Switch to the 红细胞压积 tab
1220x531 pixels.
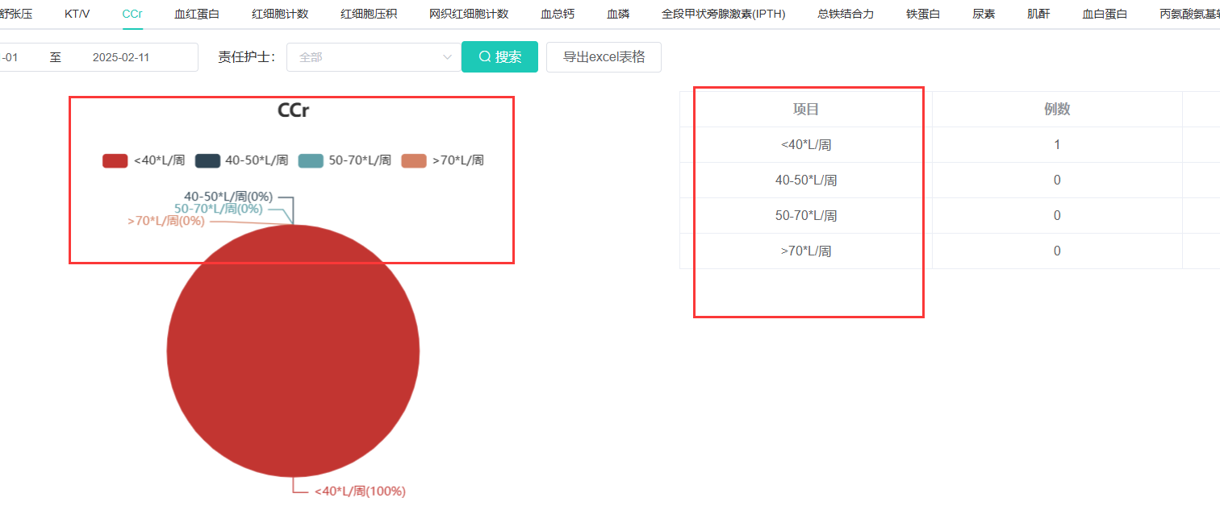pyautogui.click(x=369, y=14)
